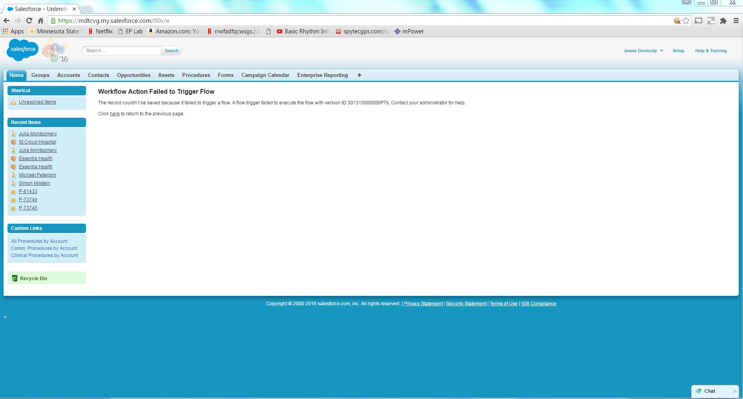The image size is (743, 399).
Task: Click the green secure lock icon
Action: [53, 21]
